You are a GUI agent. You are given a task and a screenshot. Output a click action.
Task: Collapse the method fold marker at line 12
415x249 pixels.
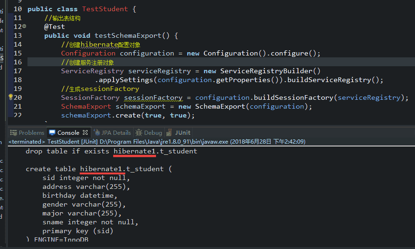point(24,26)
